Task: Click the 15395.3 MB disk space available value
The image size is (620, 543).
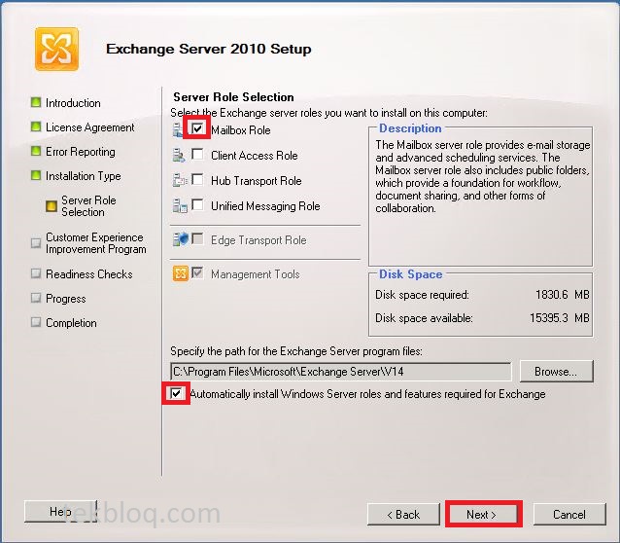Action: (x=560, y=317)
